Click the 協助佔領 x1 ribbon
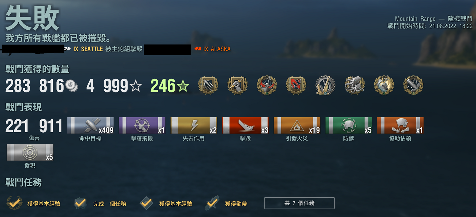Image resolution: width=476 pixels, height=217 pixels. pyautogui.click(x=400, y=125)
